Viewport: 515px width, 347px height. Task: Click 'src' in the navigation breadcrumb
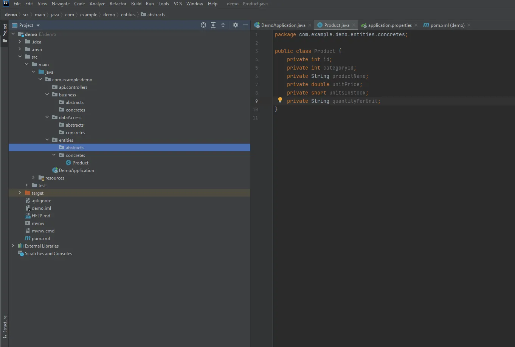(26, 15)
